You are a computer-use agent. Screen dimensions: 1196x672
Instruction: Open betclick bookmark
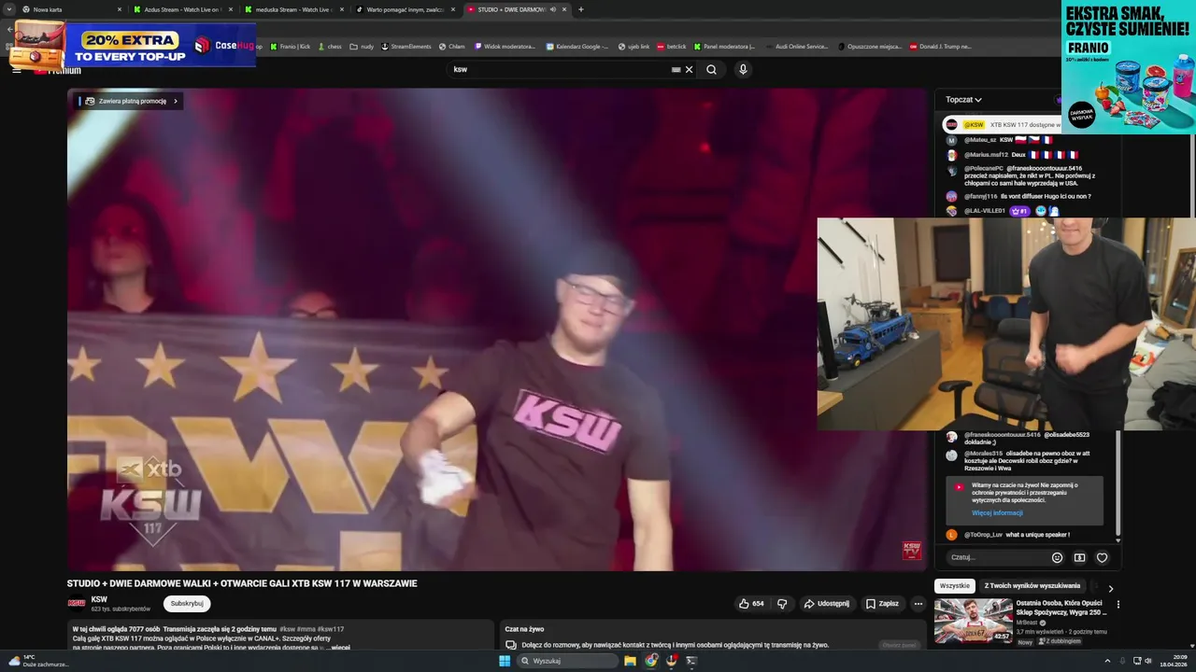tap(672, 46)
